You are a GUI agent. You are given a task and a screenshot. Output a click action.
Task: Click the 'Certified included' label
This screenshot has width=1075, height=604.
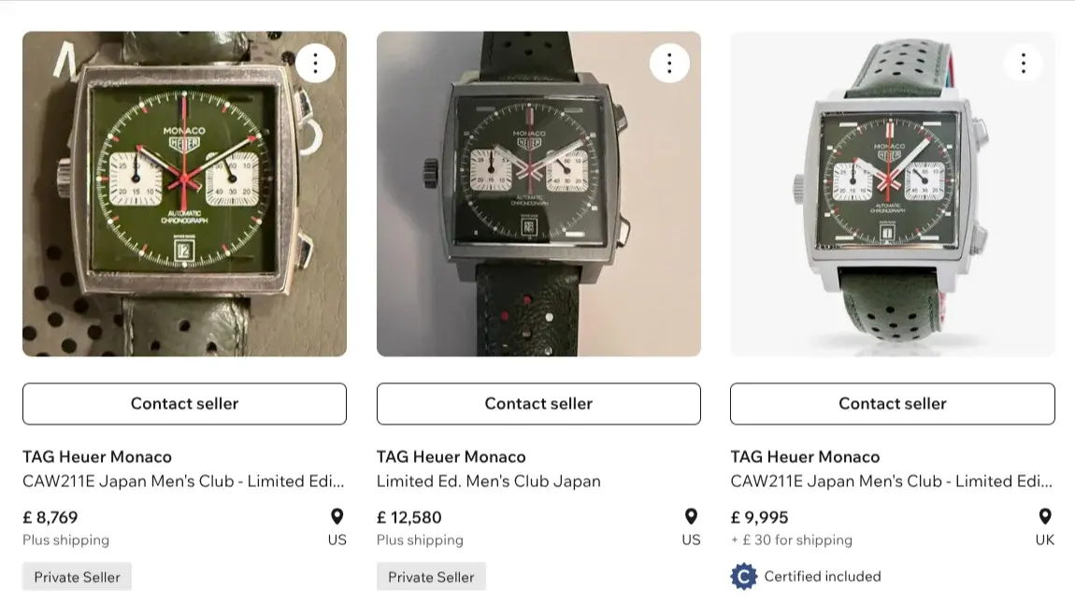[x=823, y=576]
